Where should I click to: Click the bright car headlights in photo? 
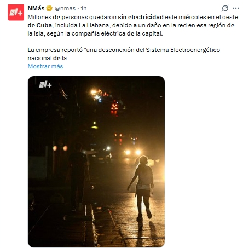(133, 152)
